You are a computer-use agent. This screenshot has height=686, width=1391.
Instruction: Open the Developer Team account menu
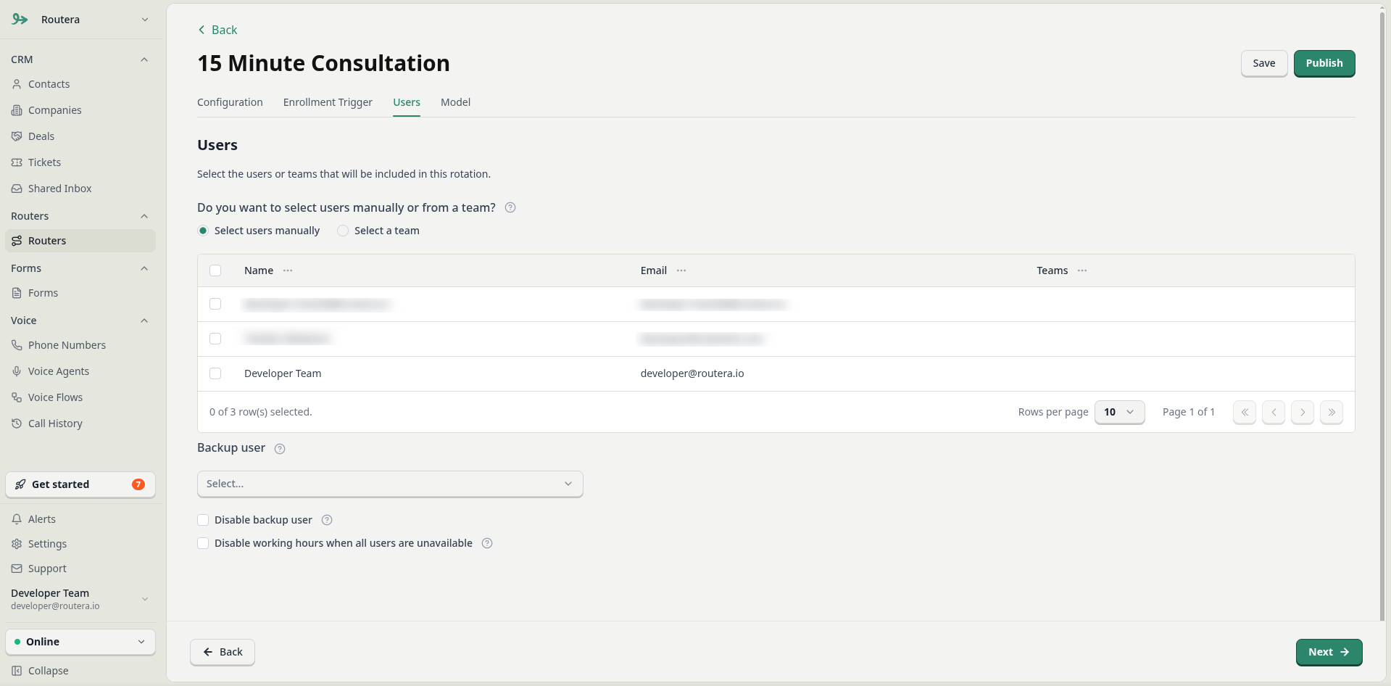80,599
